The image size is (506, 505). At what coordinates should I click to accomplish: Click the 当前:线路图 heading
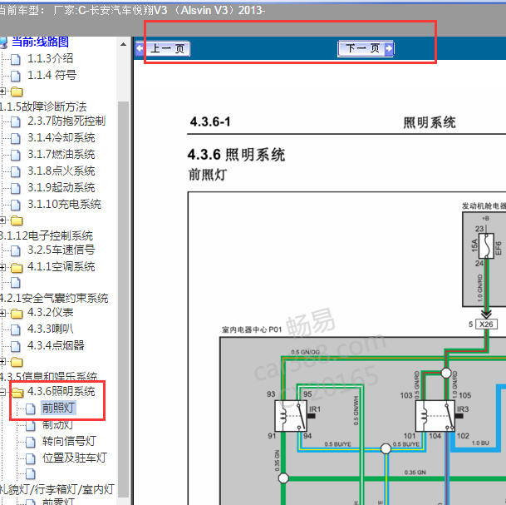[x=40, y=42]
